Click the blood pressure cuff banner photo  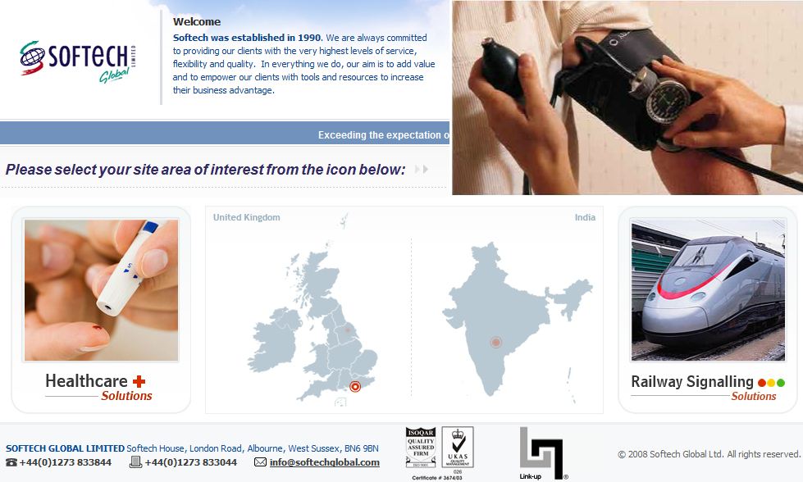point(627,98)
